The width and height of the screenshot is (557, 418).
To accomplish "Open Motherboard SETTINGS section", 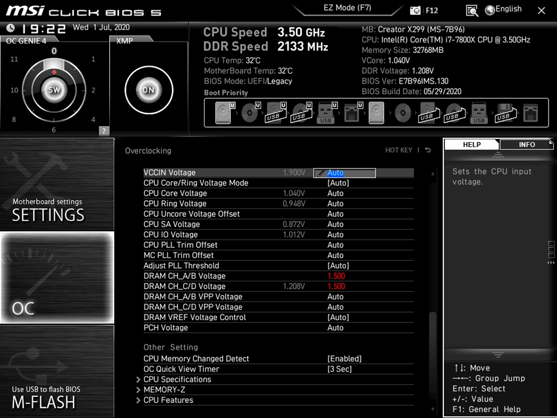I will point(57,184).
